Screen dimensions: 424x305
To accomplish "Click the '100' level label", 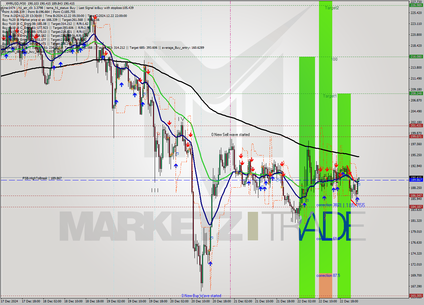I will (335, 59).
